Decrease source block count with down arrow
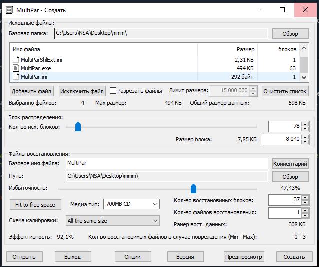319x267 pixels. [305, 129]
